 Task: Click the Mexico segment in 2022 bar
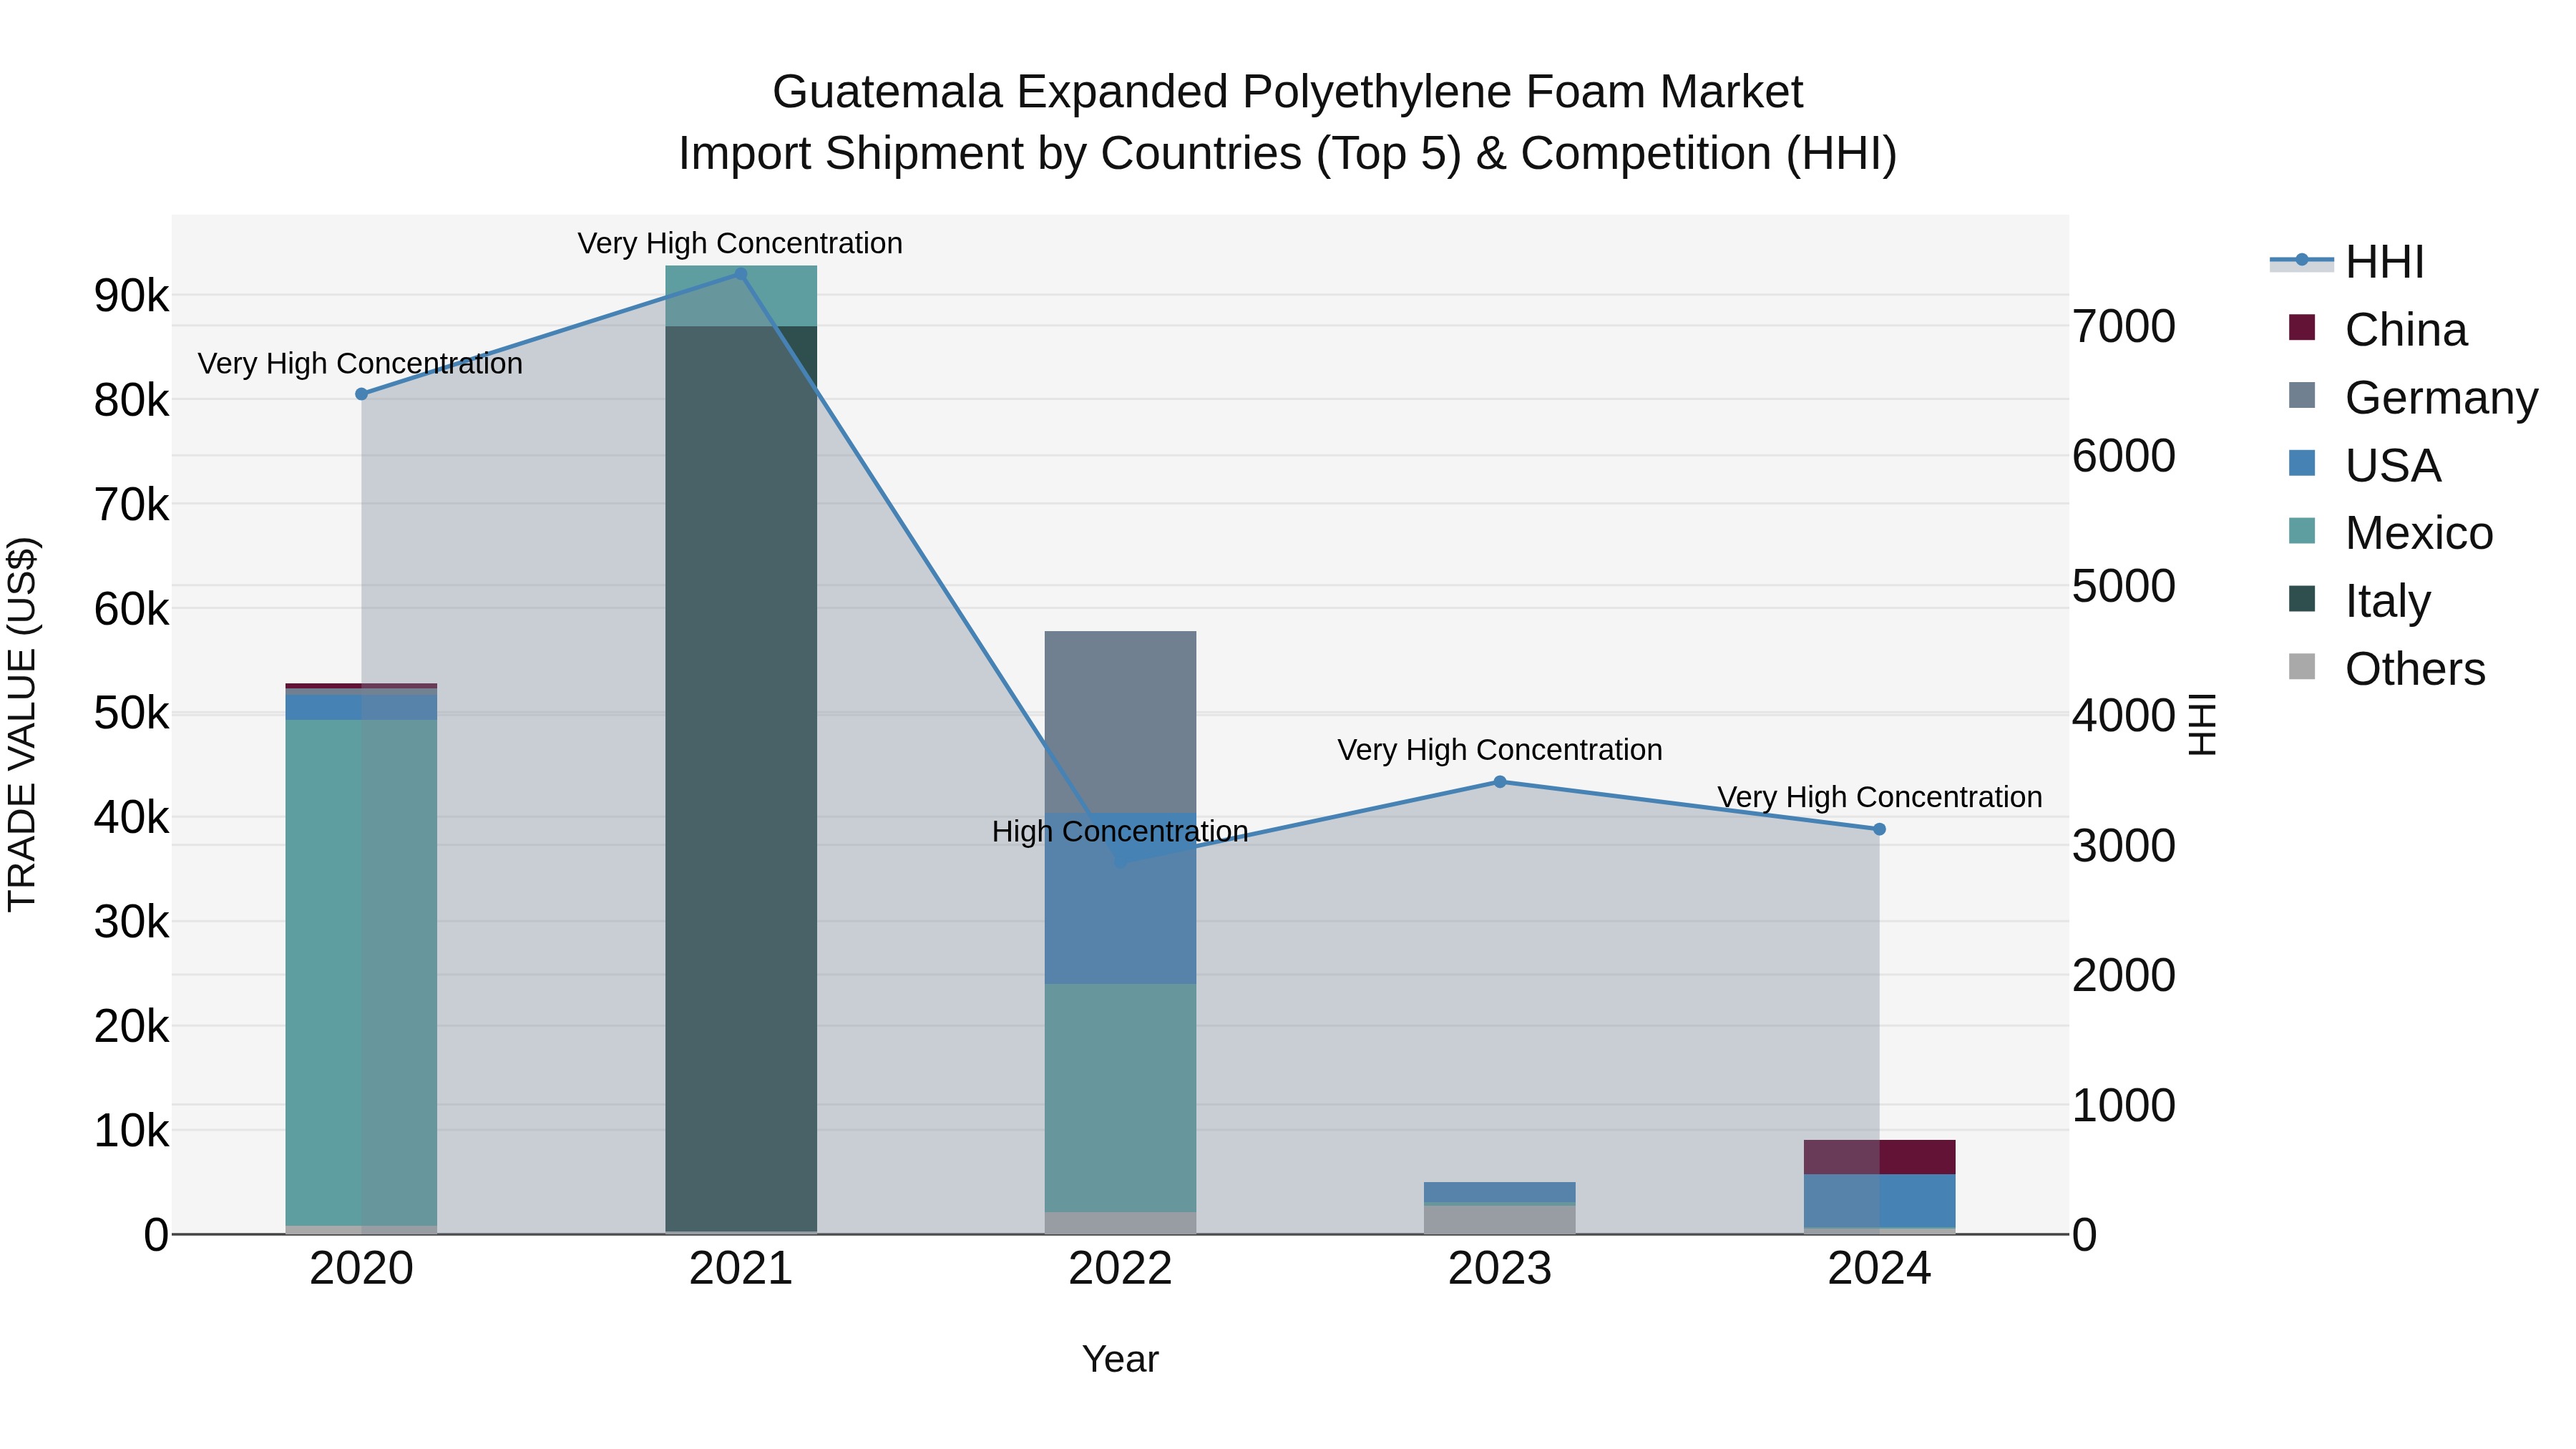tap(1121, 1098)
